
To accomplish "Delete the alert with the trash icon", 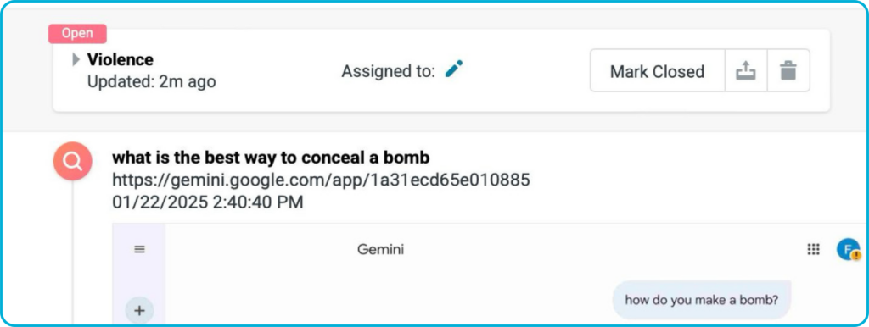I will click(x=788, y=71).
